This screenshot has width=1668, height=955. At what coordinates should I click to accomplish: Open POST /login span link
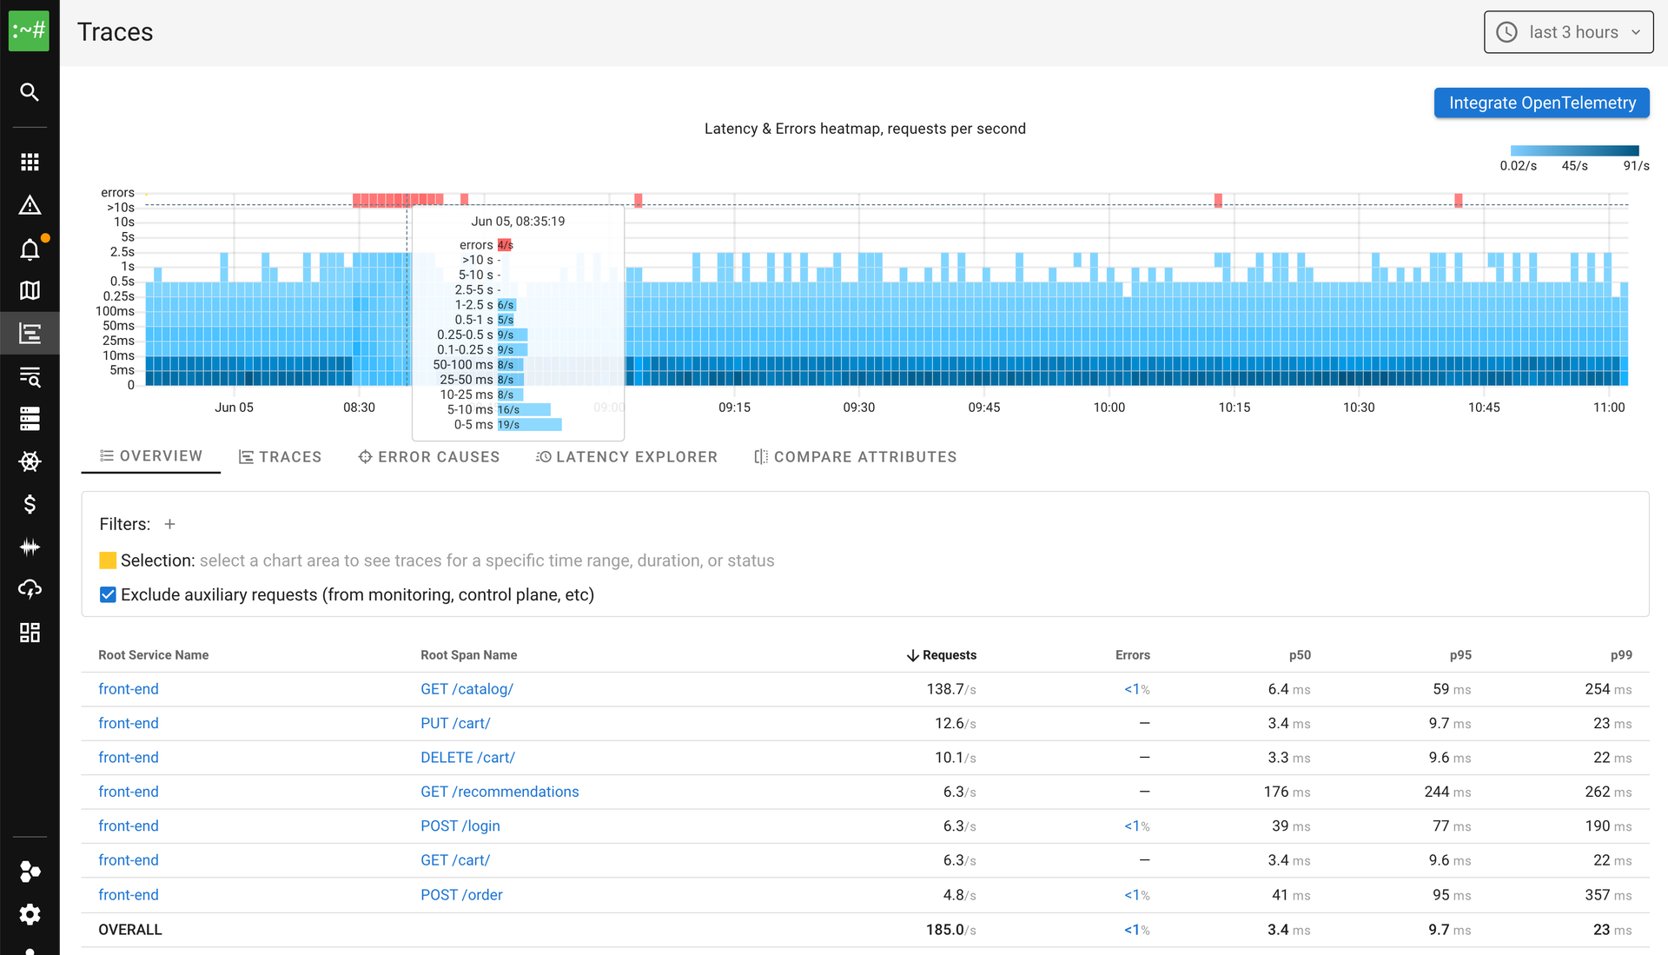[460, 826]
